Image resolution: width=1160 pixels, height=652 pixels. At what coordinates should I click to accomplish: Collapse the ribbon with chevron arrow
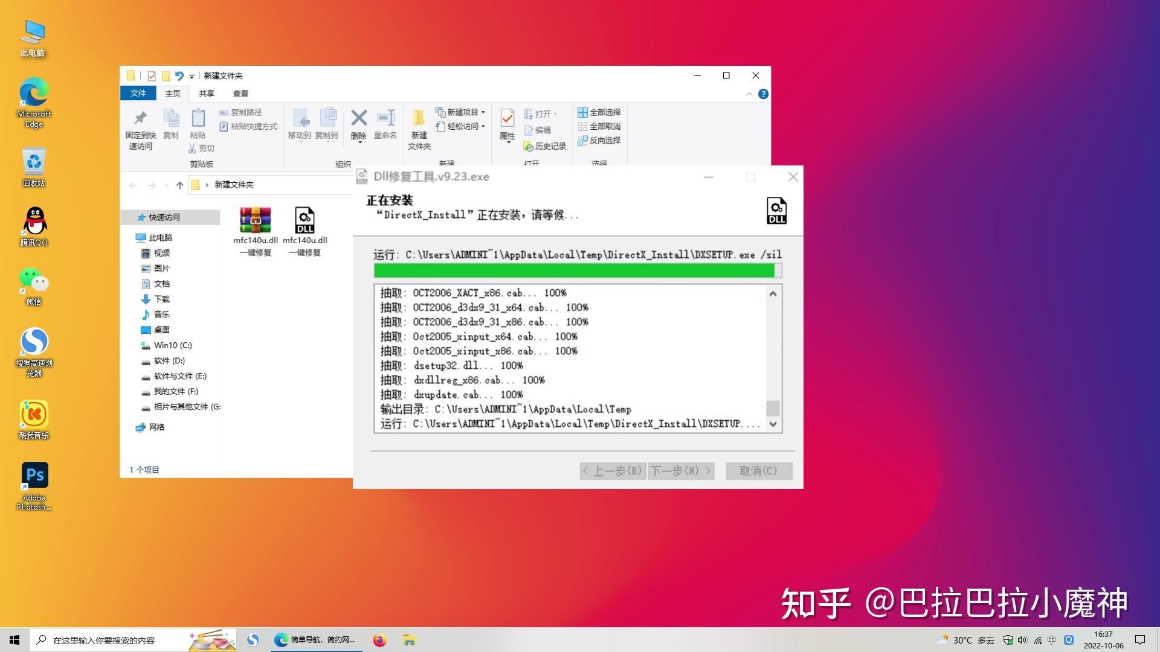(x=749, y=94)
